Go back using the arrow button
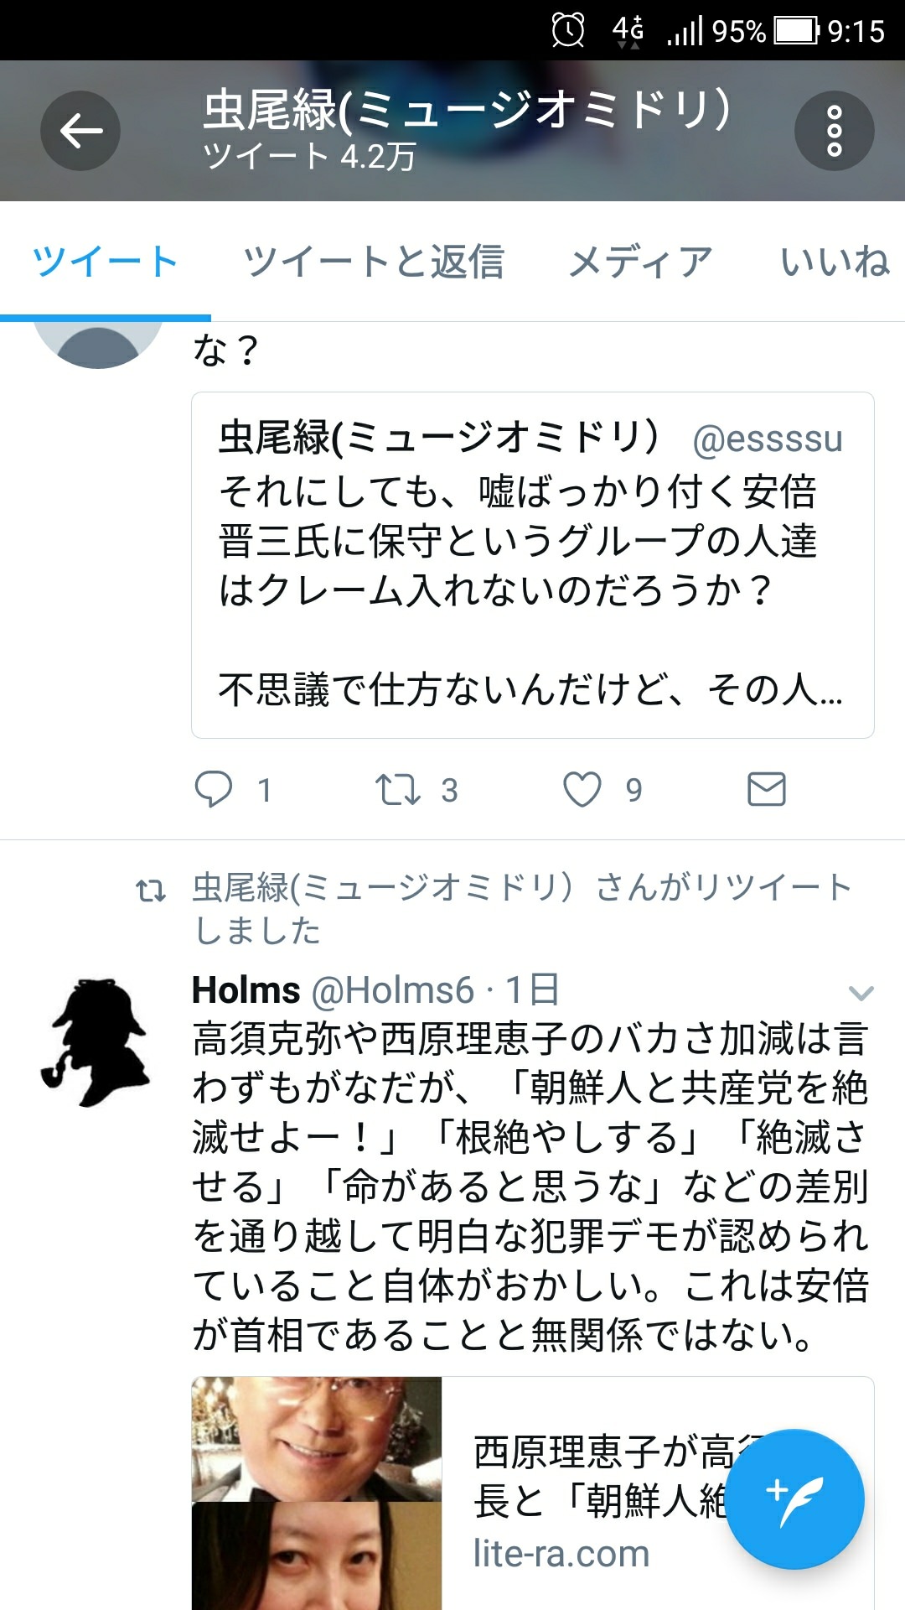Viewport: 905px width, 1610px height. [80, 131]
